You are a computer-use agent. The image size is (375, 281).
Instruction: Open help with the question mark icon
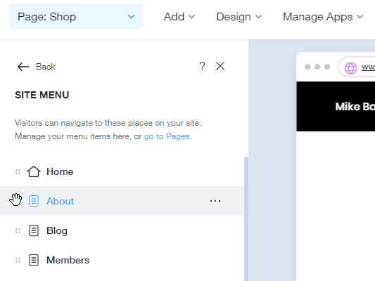point(202,66)
